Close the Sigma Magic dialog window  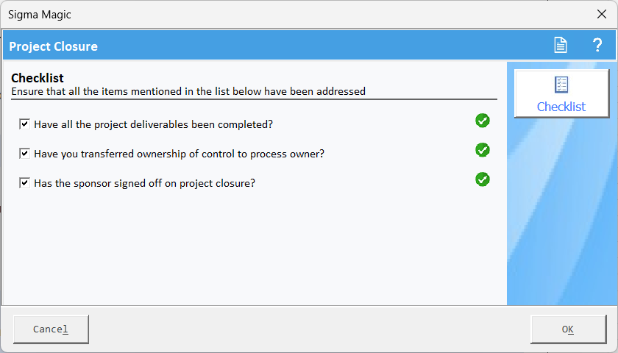(602, 14)
